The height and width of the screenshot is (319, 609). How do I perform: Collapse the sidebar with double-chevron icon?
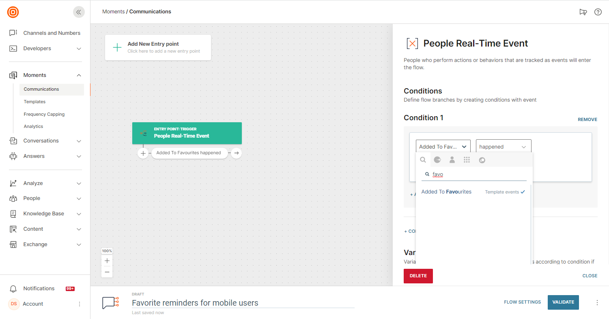click(x=79, y=12)
